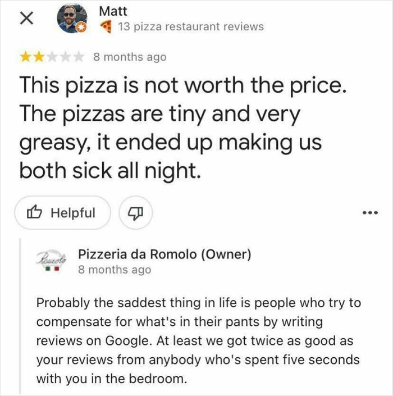The width and height of the screenshot is (393, 396).
Task: Open reviewer name Matt
Action: (x=113, y=11)
